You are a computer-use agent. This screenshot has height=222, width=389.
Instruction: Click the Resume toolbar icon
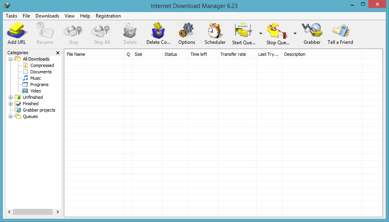click(x=45, y=31)
